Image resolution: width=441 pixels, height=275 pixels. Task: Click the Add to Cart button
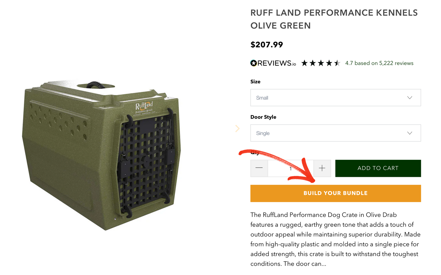coord(378,168)
